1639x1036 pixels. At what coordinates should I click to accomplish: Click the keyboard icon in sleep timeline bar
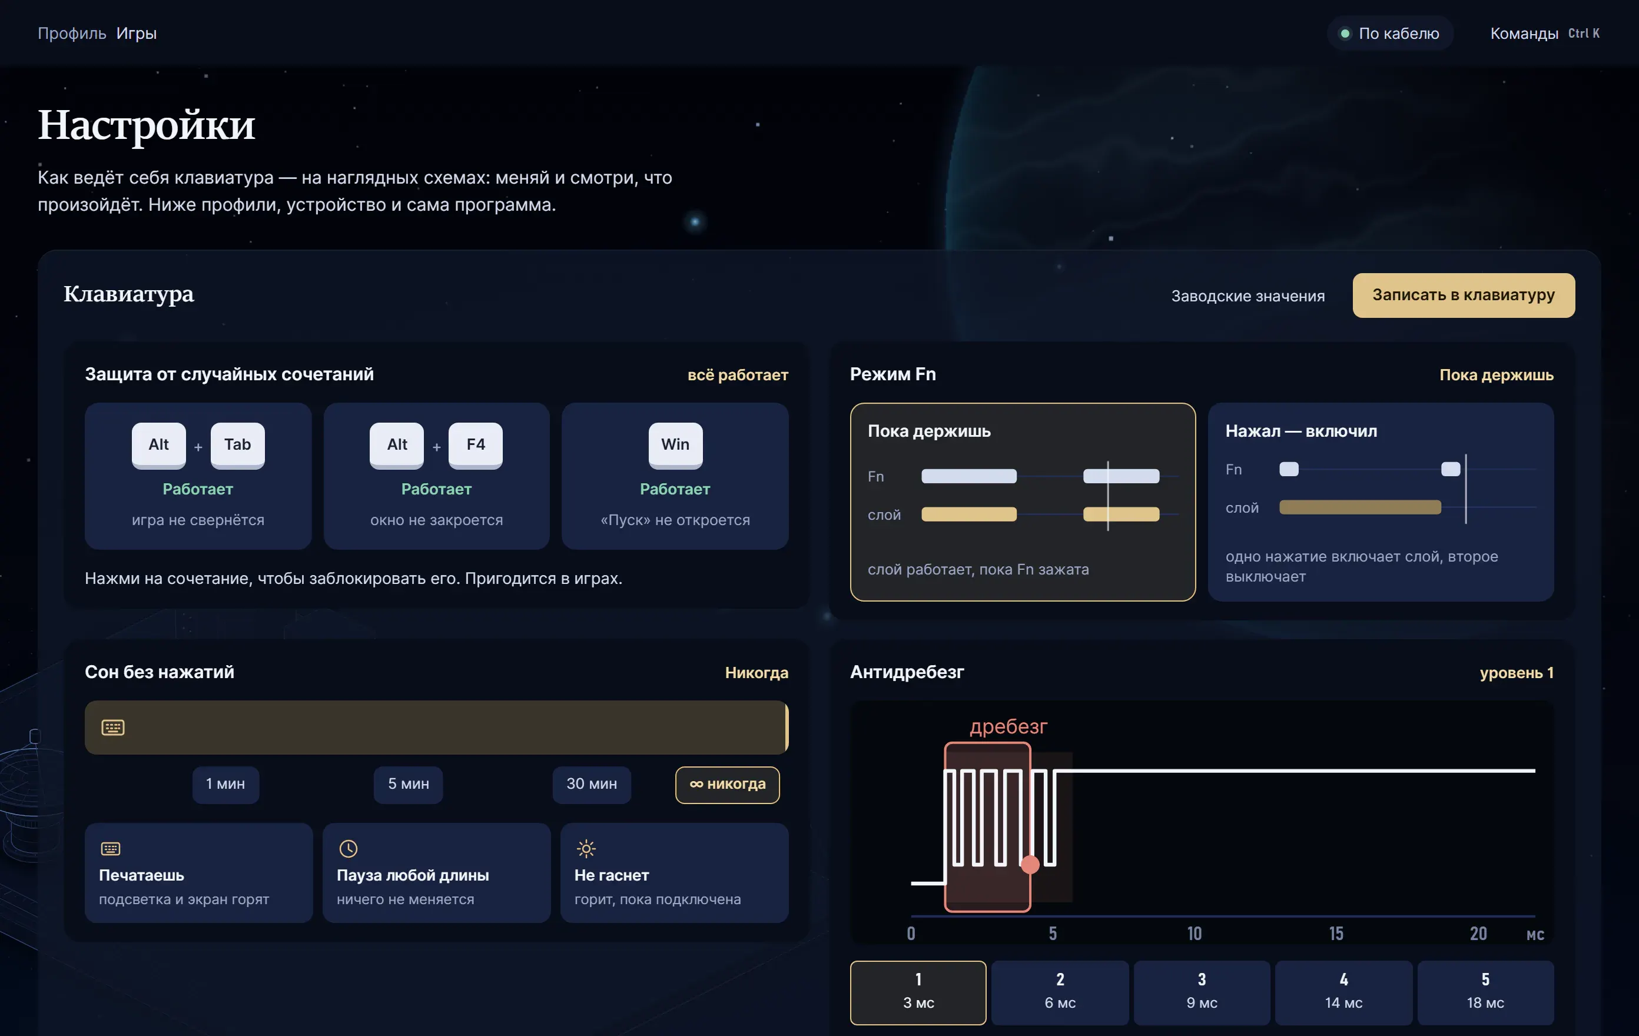click(x=113, y=727)
